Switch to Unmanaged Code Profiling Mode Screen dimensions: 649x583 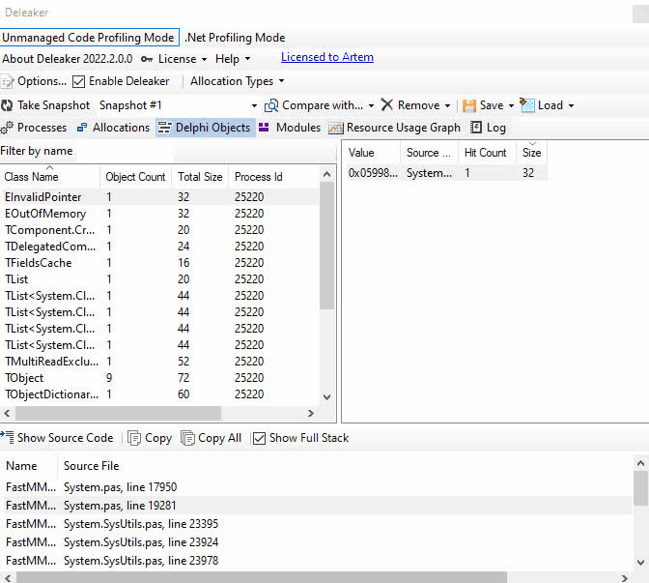tap(89, 38)
